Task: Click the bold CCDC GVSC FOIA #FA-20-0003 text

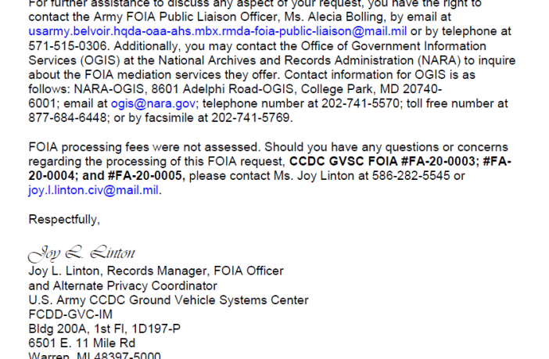Action: [x=382, y=161]
